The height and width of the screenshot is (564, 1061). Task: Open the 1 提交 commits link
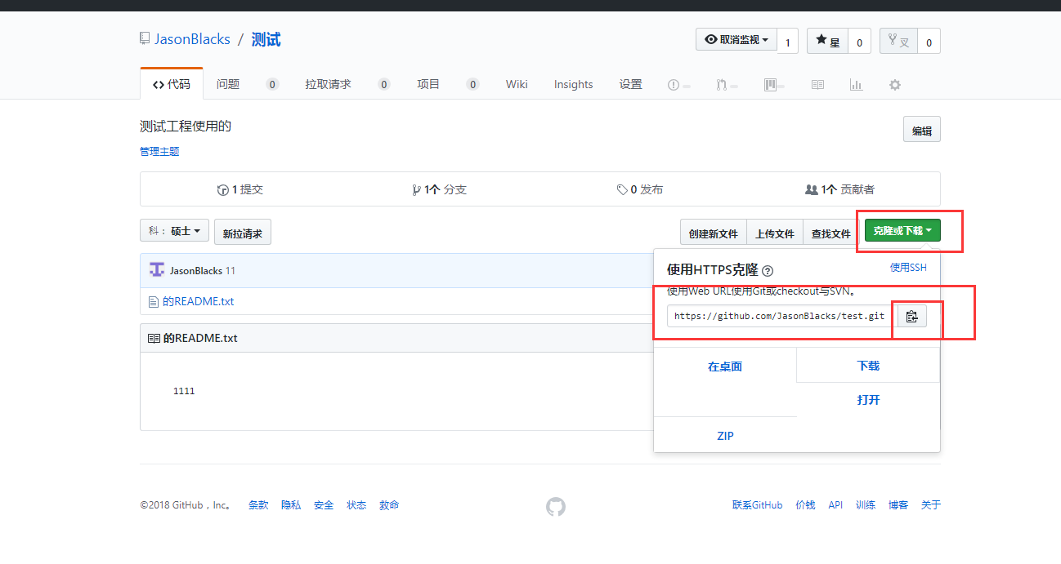click(x=240, y=189)
